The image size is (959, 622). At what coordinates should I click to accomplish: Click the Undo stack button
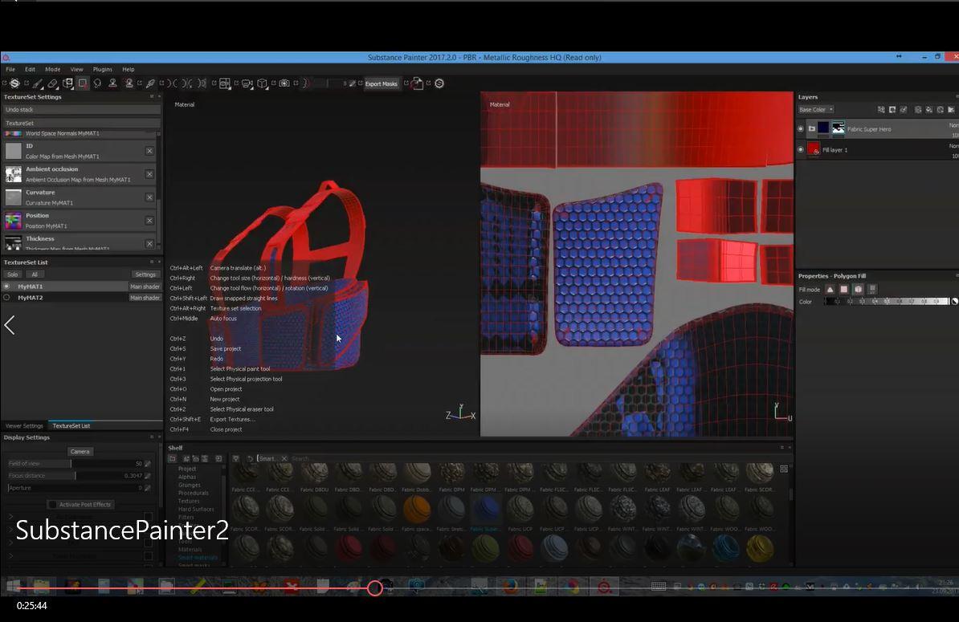81,110
